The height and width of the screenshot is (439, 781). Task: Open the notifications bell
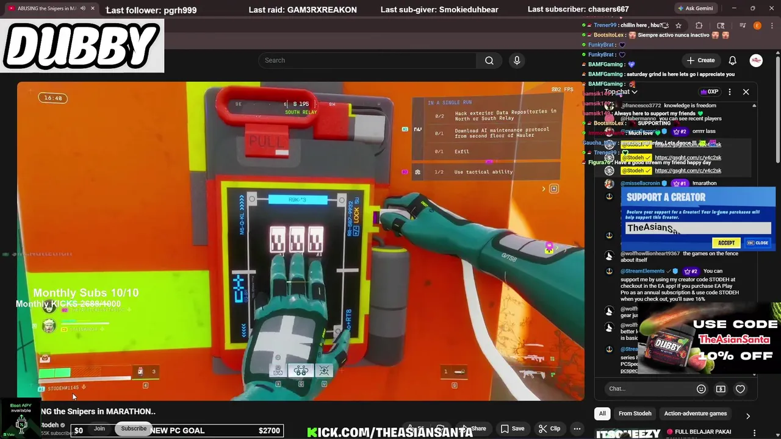[732, 60]
